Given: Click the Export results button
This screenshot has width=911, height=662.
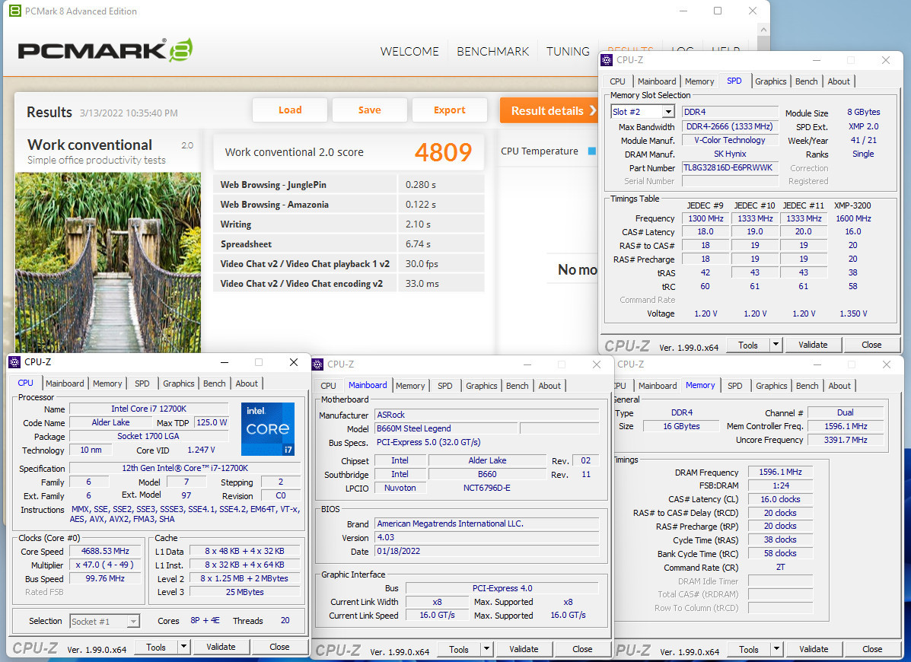Looking at the screenshot, I should pos(450,110).
